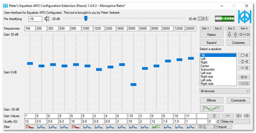Click the Expand button
The width and height of the screenshot is (256, 133).
coord(211,43)
